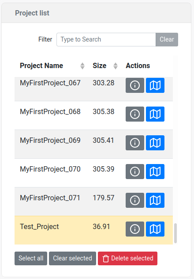Screen dimensions: 194x279
Task: Open map for MyFirstProject_069
Action: click(155, 143)
